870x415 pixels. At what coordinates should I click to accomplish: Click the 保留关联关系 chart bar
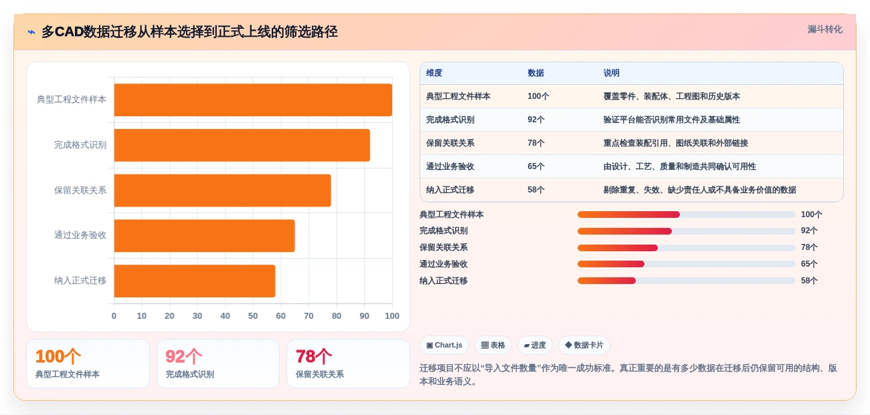click(x=223, y=190)
